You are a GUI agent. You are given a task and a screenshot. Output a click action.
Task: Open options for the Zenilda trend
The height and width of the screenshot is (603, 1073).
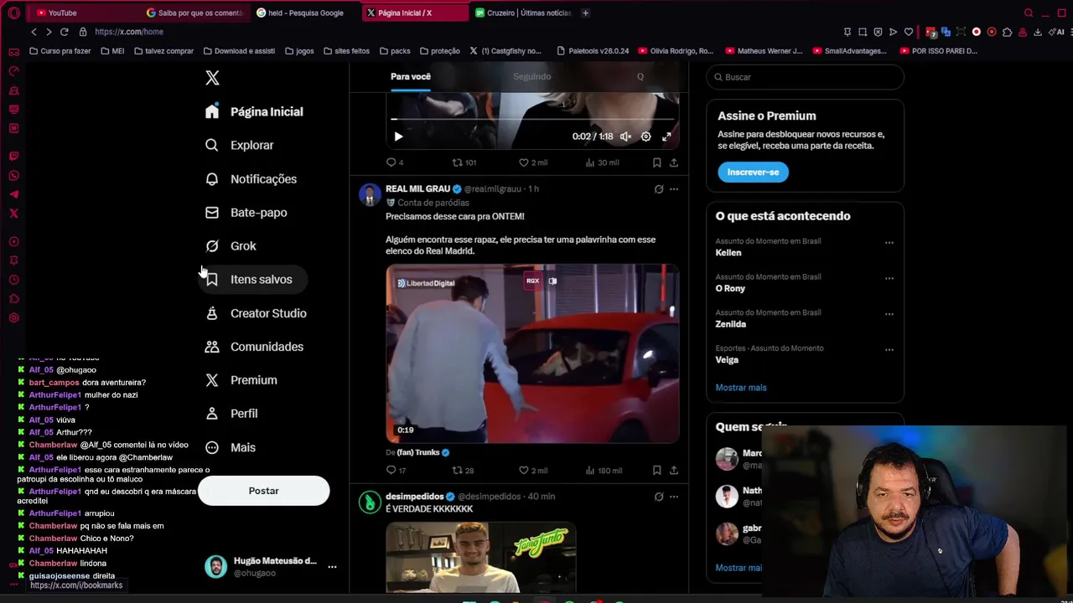click(x=889, y=315)
